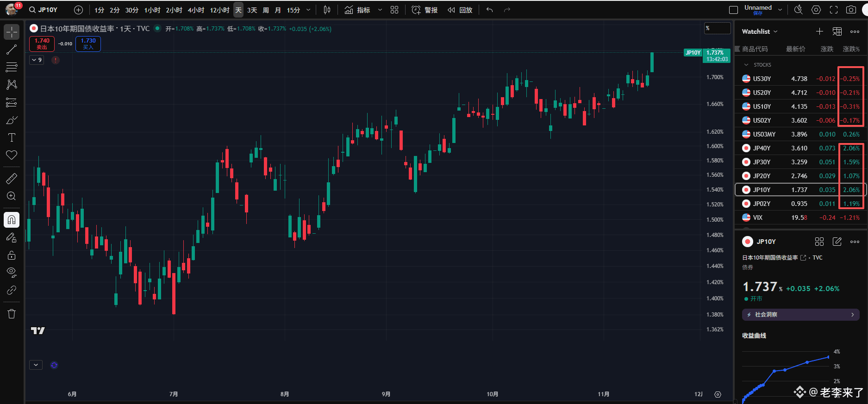
Task: Change the candlestick chart type
Action: coord(327,10)
